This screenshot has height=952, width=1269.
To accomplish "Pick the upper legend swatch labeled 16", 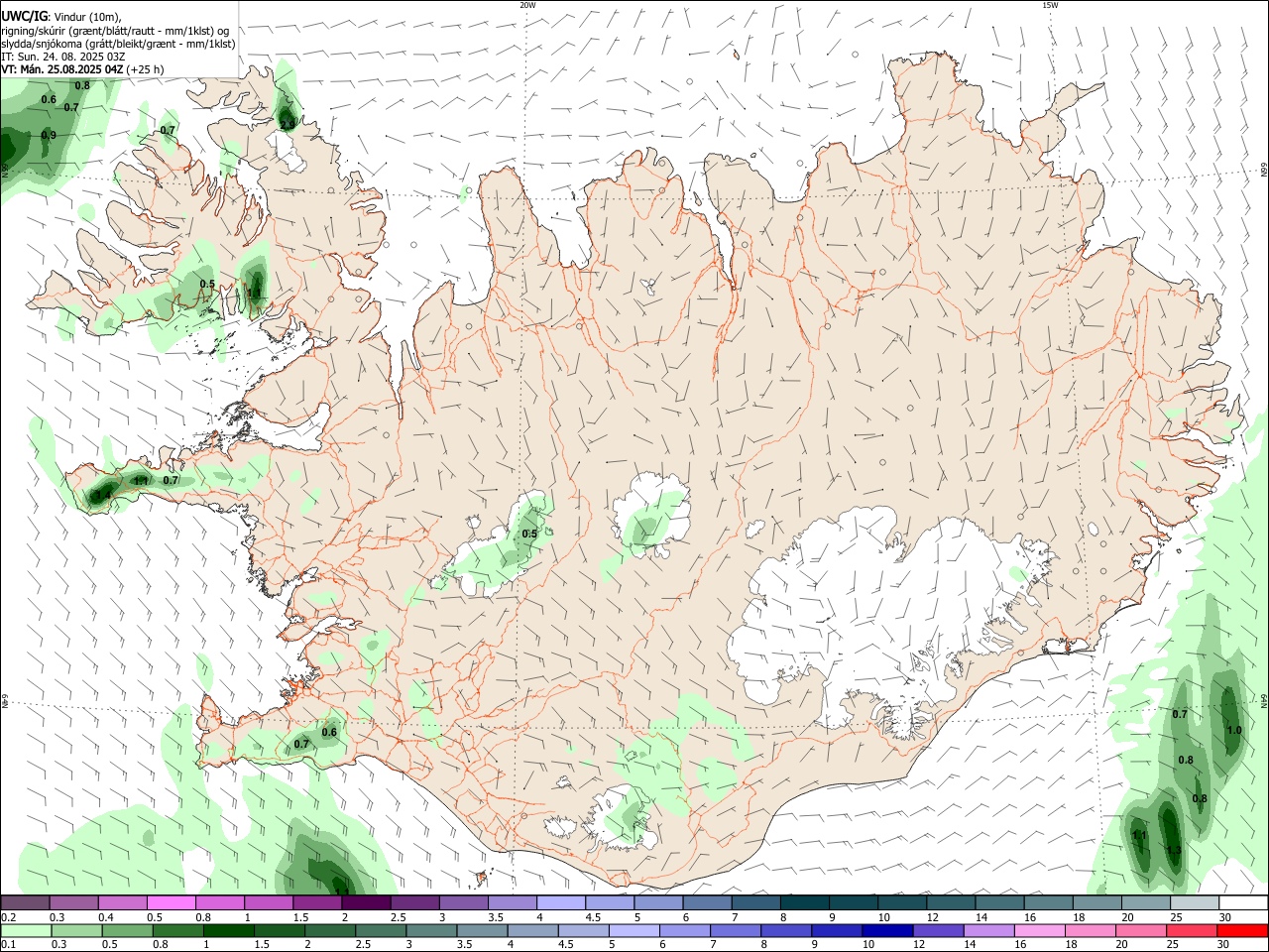I will click(1049, 902).
